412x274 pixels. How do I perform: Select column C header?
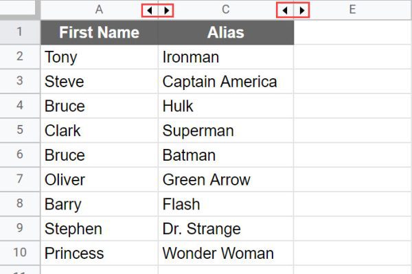(x=226, y=10)
